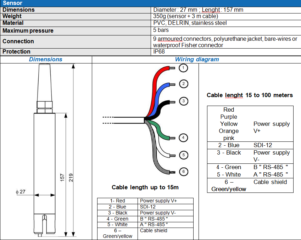
Task: Click the "Wiring diagram" blue heading
Action: (x=197, y=60)
